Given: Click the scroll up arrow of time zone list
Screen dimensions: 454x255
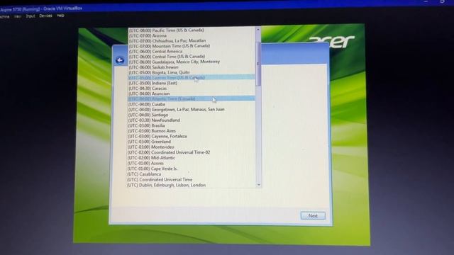Looking at the screenshot, I should pyautogui.click(x=258, y=30).
